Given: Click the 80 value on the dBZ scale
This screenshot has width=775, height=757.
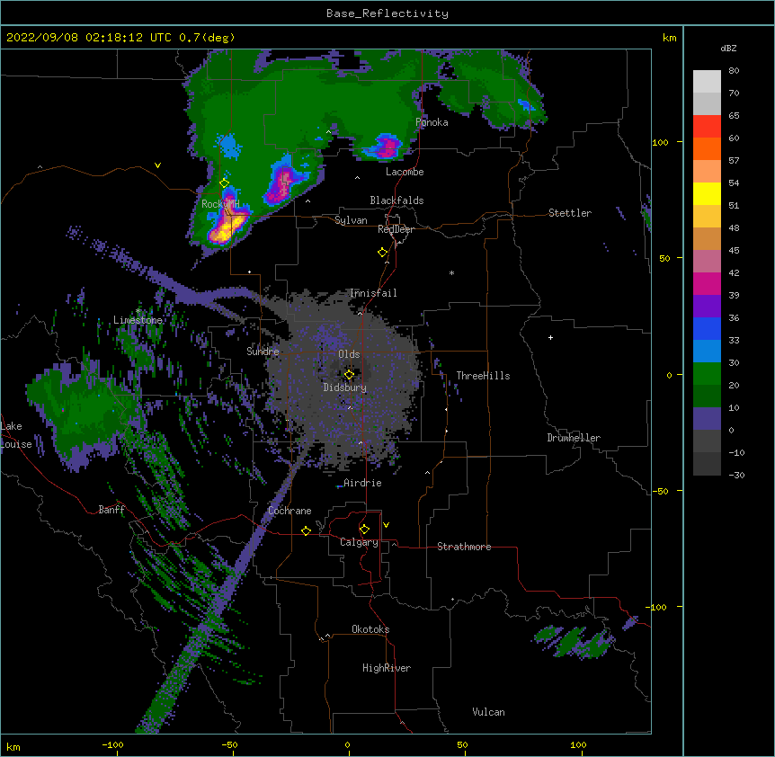Looking at the screenshot, I should point(734,71).
